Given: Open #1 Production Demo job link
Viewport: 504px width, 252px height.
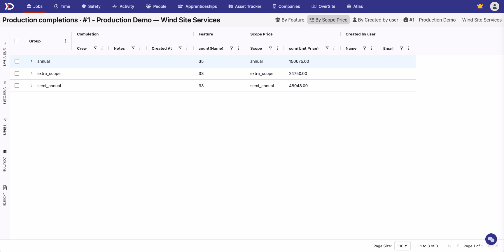Looking at the screenshot, I should click(x=452, y=20).
